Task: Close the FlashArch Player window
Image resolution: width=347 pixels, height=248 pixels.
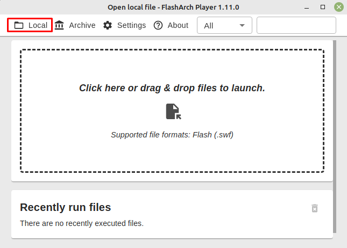Action: tap(339, 7)
